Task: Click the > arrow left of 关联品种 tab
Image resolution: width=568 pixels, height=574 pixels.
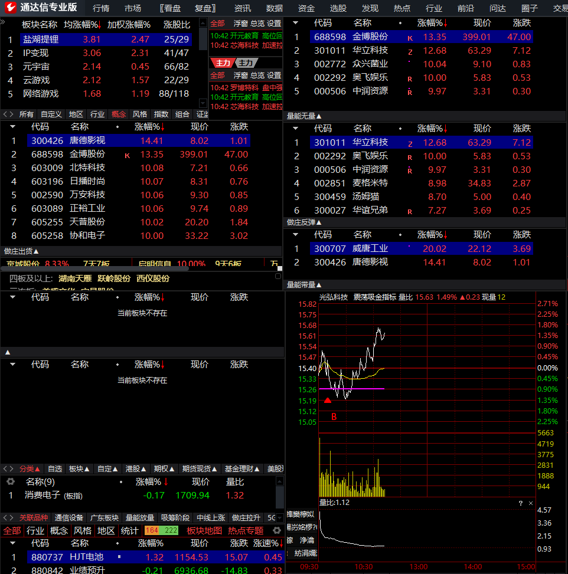Action: (12, 517)
